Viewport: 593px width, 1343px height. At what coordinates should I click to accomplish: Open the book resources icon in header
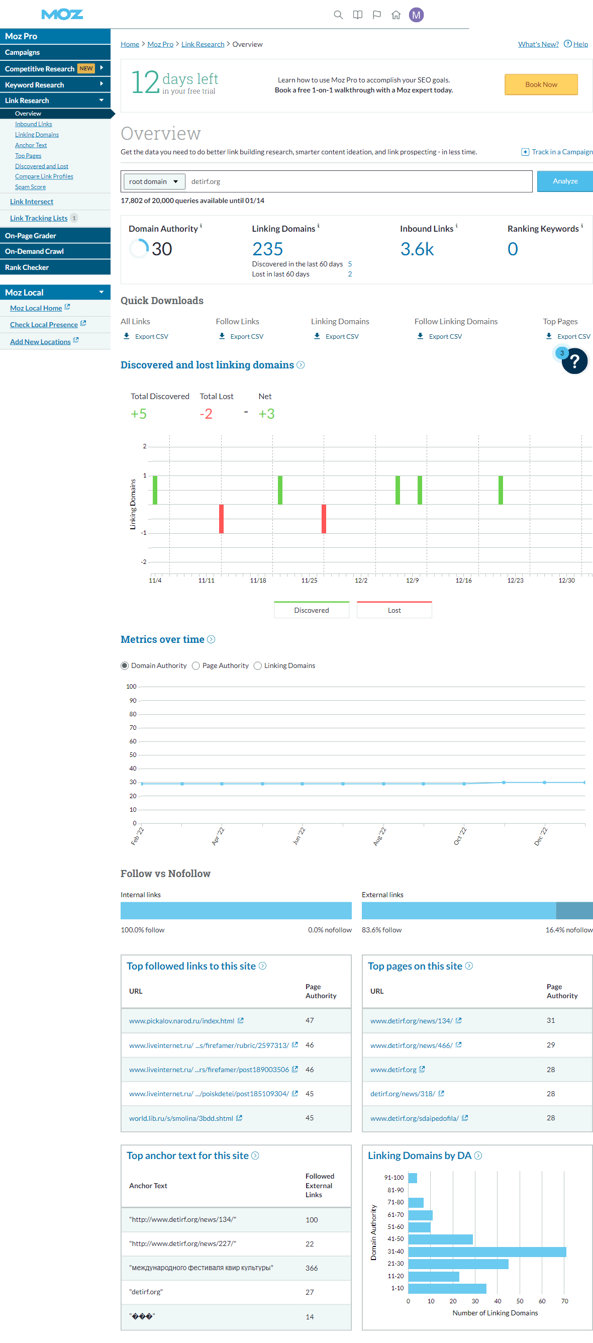357,15
